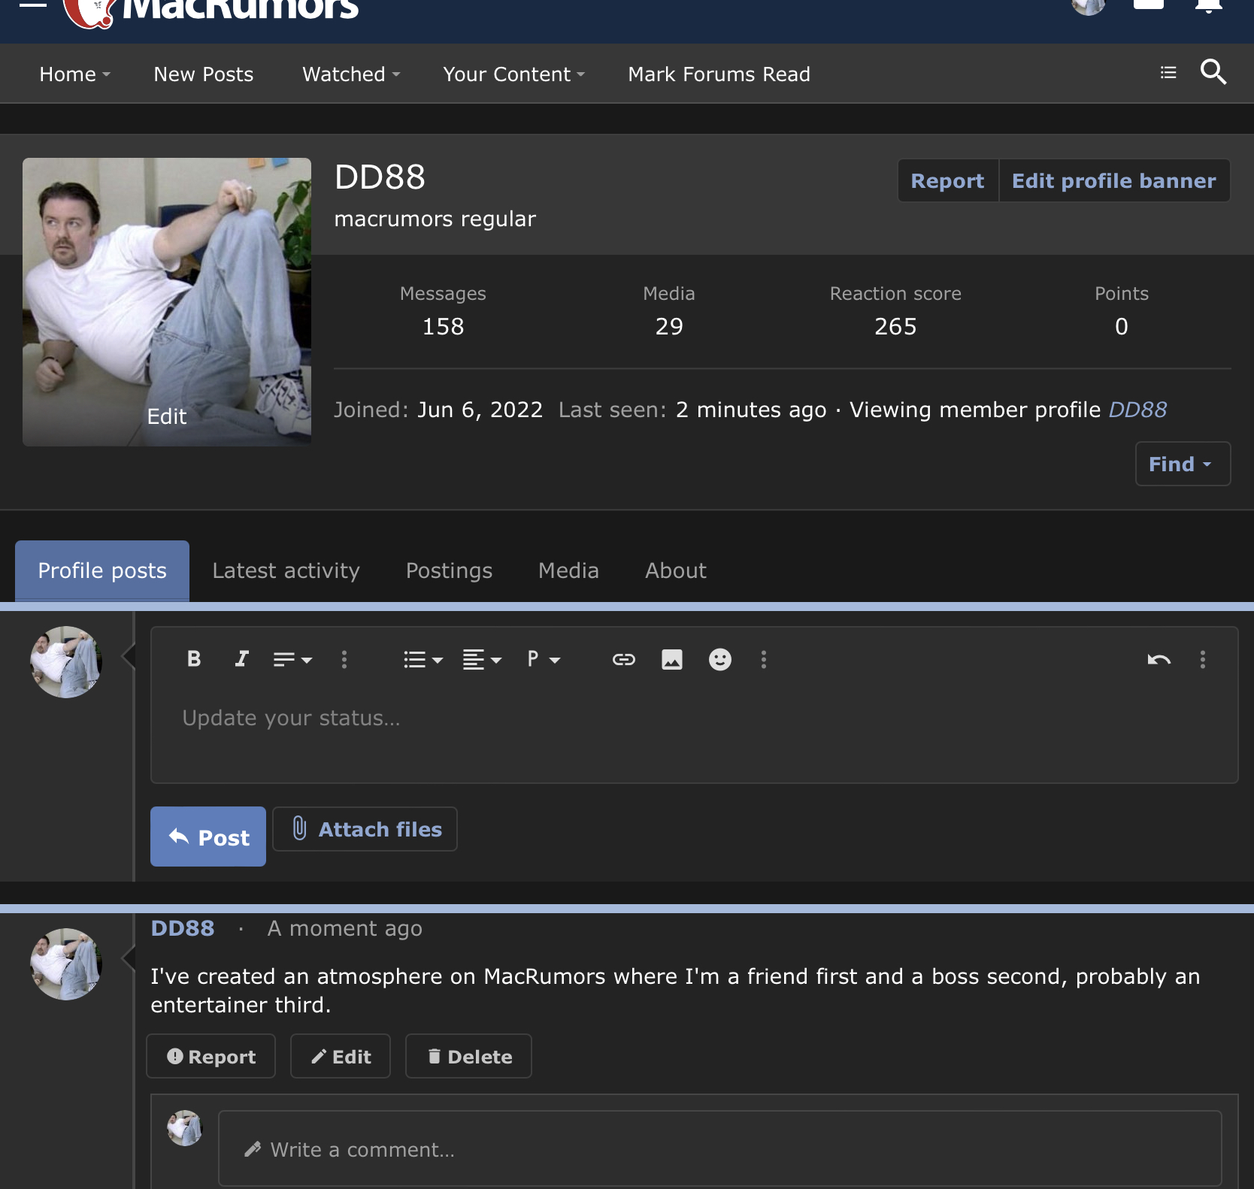Click Attach files button
The image size is (1254, 1189).
click(x=365, y=829)
